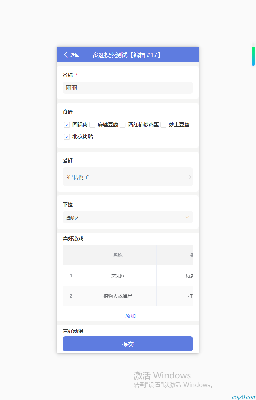The width and height of the screenshot is (256, 400).
Task: Click the right chevron in 爱好 field
Action: [x=190, y=177]
